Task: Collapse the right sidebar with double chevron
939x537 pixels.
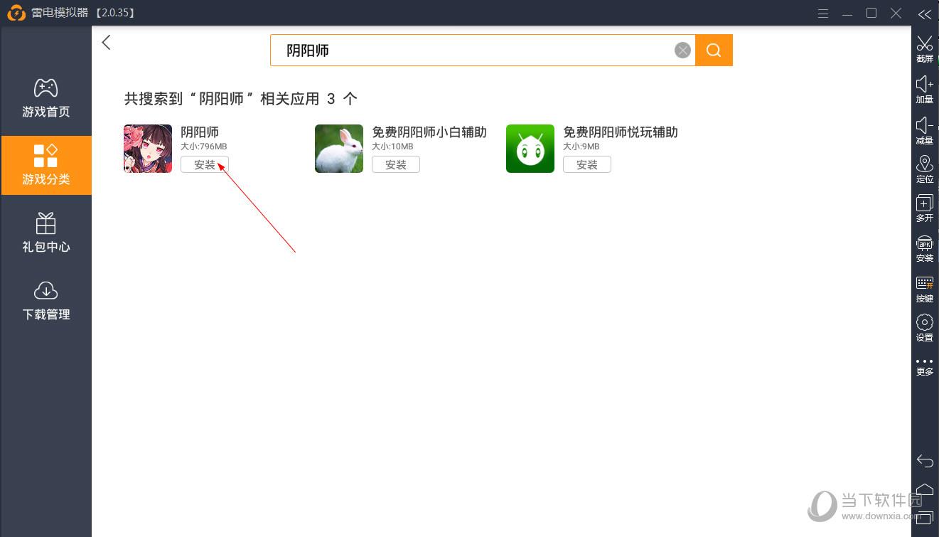Action: 924,14
